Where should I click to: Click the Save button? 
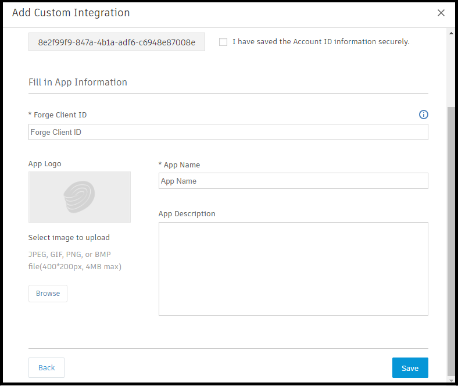[x=410, y=368]
